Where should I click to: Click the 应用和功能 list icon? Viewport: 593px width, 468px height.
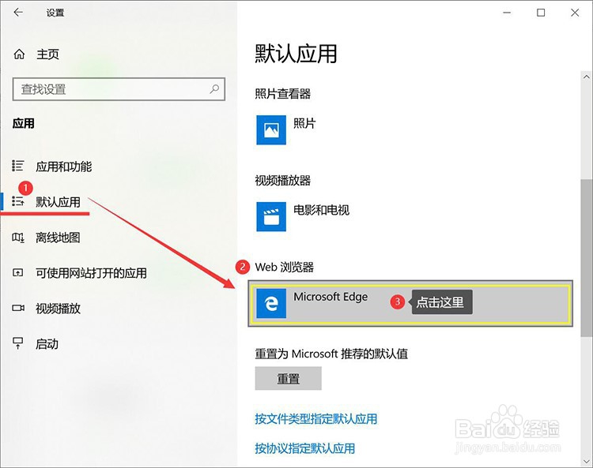(18, 166)
